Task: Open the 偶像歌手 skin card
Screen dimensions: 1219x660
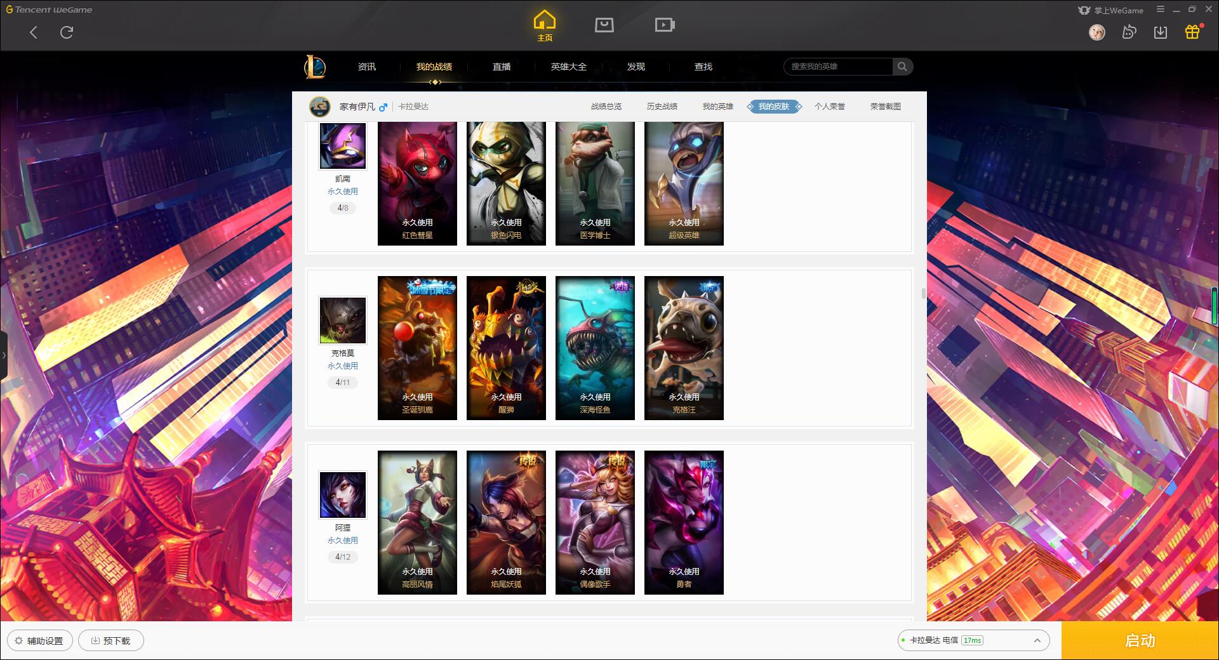Action: coord(595,522)
